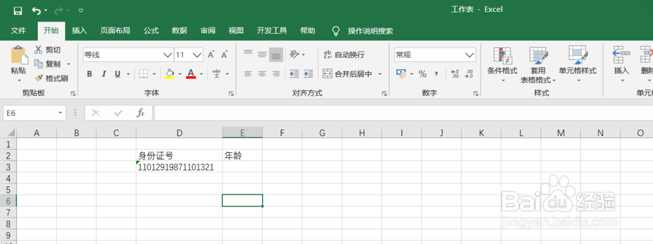Apply red font color

[191, 74]
